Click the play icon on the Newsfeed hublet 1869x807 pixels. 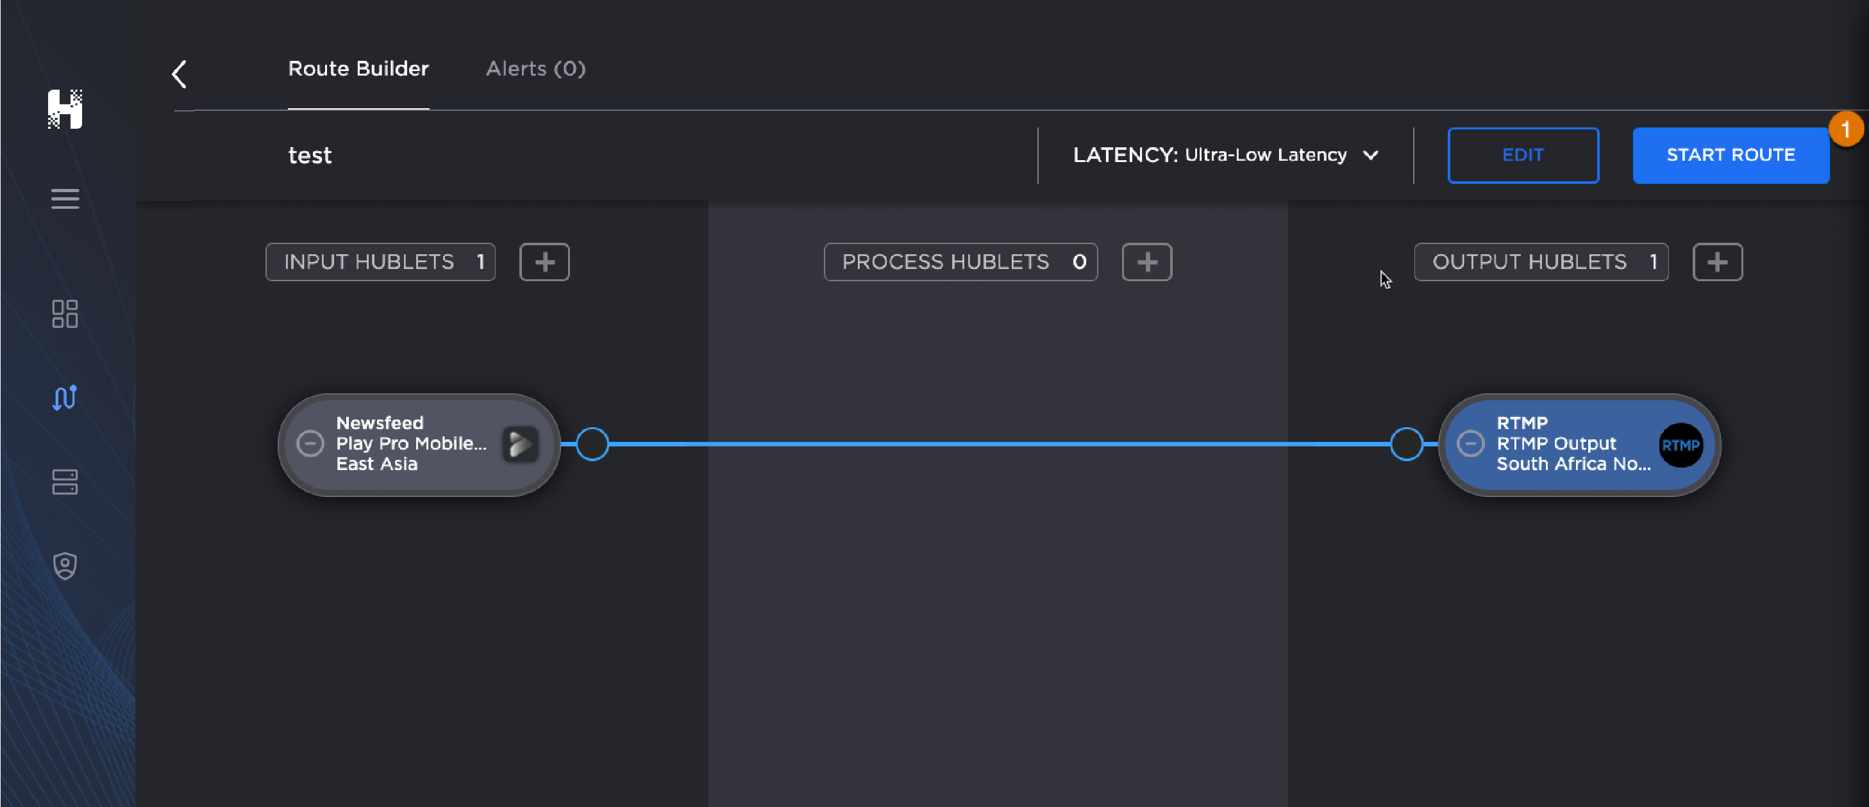521,444
